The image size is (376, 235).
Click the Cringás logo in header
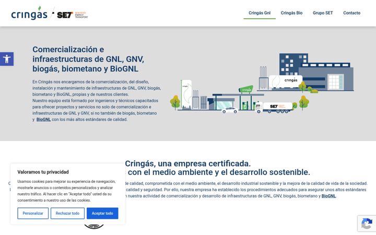[29, 13]
